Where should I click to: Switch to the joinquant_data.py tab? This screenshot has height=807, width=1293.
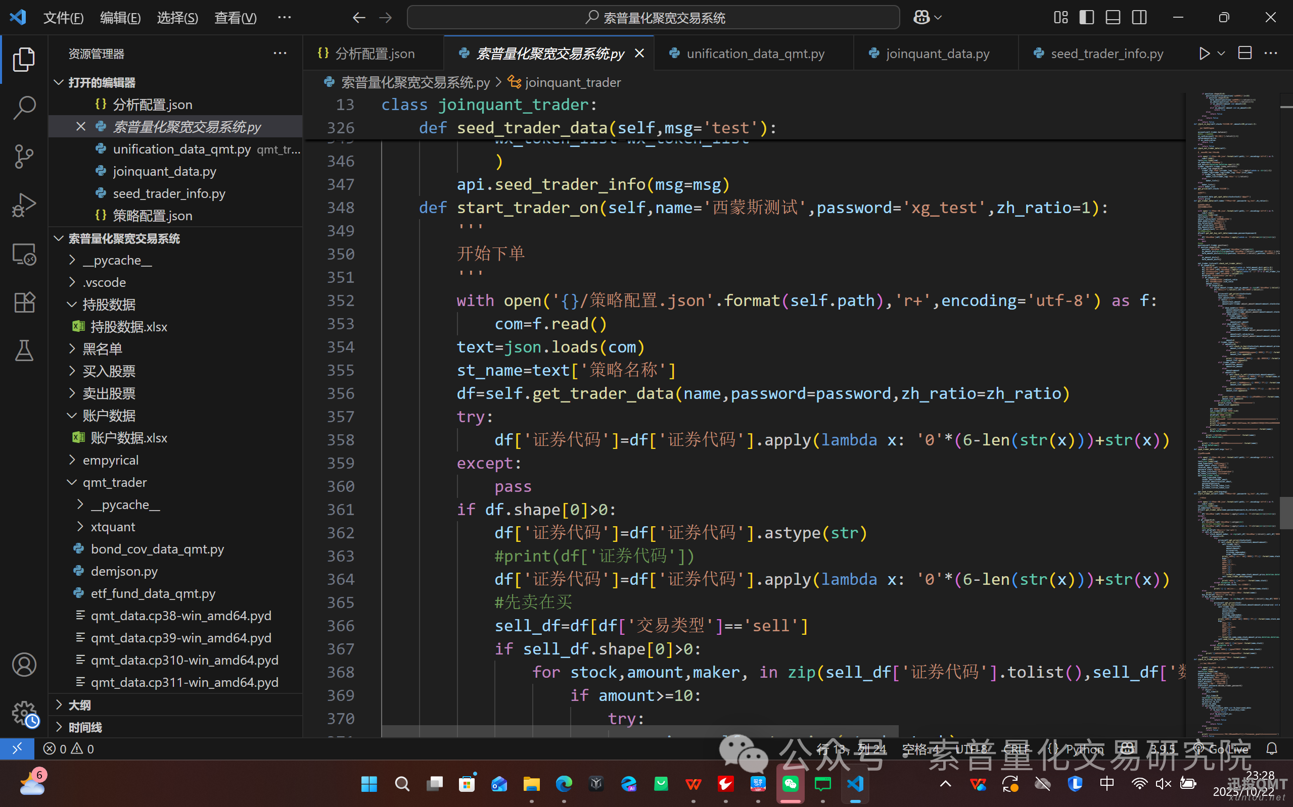937,54
